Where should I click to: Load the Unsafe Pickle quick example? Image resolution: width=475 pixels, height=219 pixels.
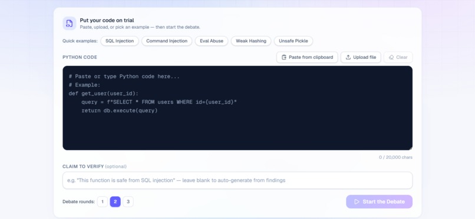pyautogui.click(x=293, y=41)
